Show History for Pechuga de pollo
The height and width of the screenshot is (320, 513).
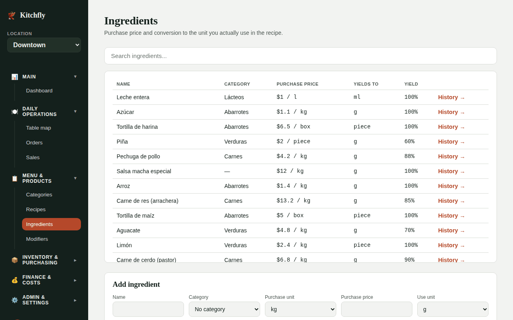(451, 156)
